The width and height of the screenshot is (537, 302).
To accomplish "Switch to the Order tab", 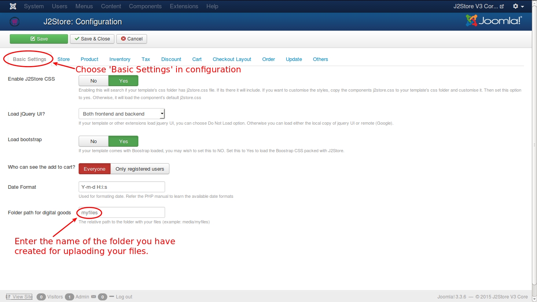I will (x=268, y=59).
